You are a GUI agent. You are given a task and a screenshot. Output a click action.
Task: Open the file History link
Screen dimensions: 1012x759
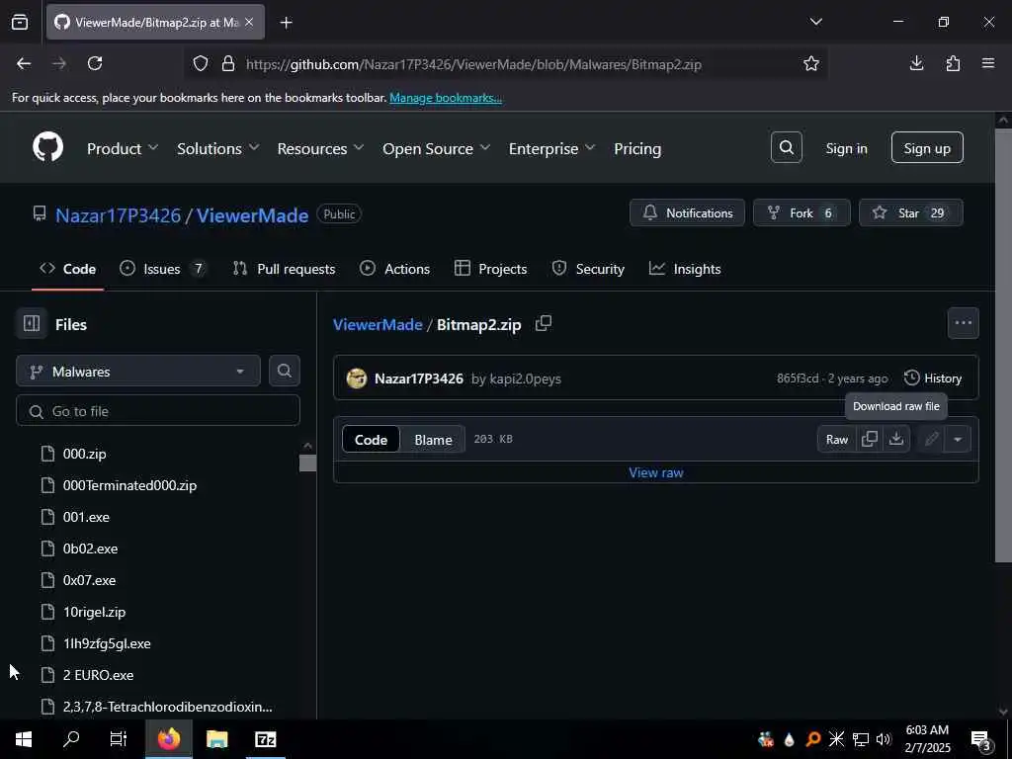coord(933,379)
